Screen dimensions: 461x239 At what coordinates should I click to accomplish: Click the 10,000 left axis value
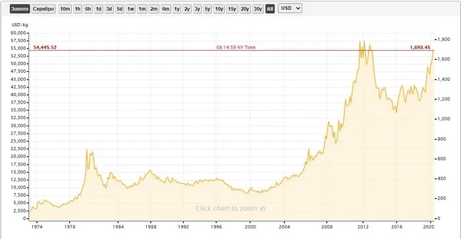coord(18,187)
